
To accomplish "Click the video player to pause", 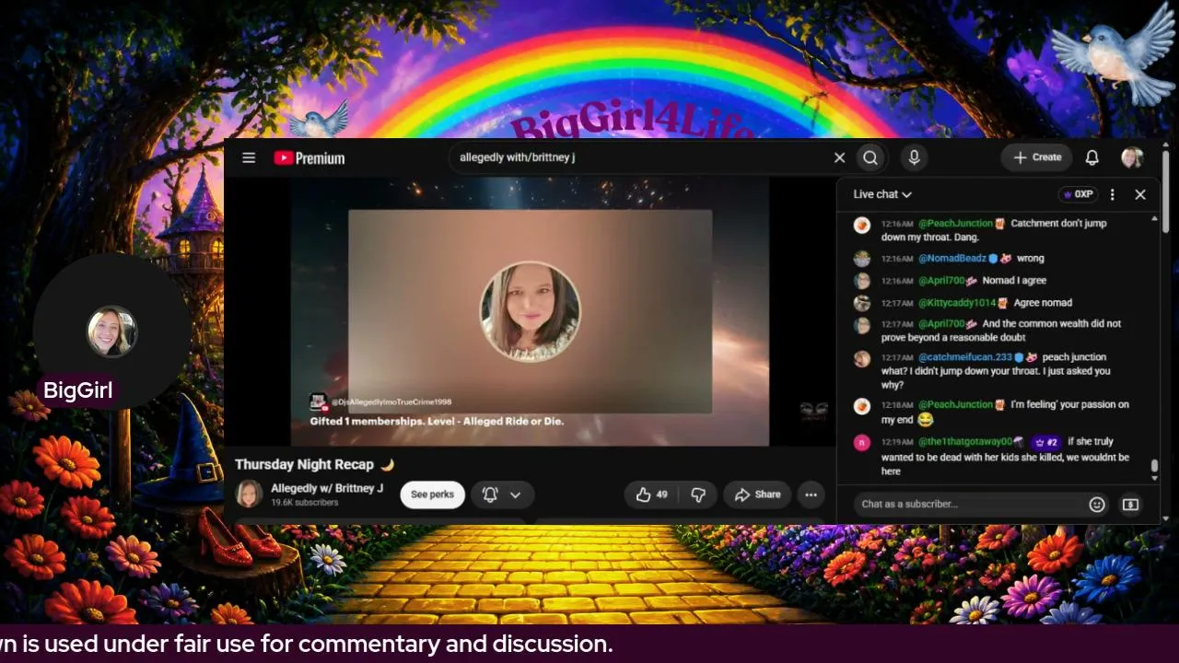I will [530, 311].
